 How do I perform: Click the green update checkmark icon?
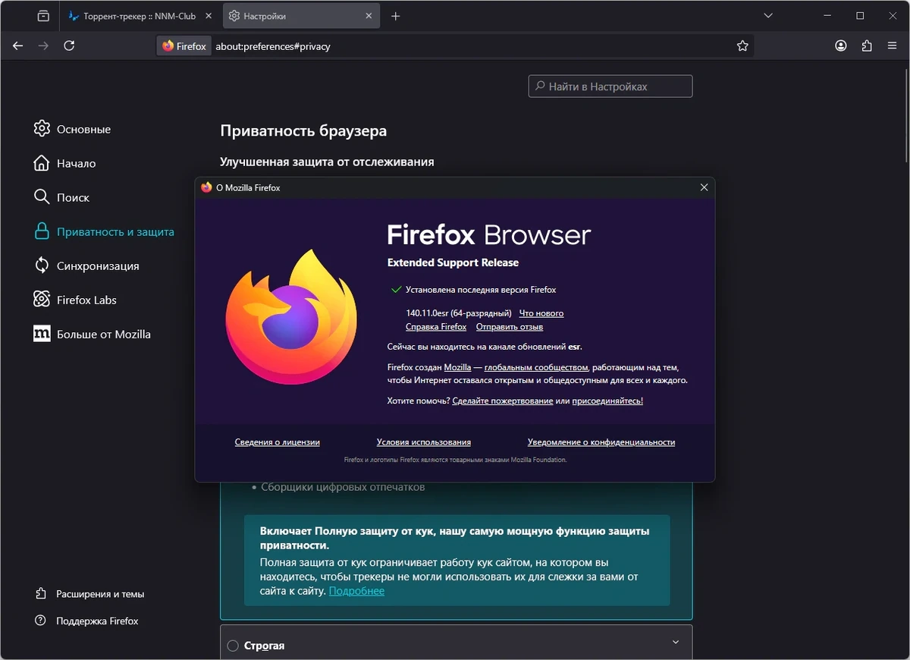tap(396, 290)
